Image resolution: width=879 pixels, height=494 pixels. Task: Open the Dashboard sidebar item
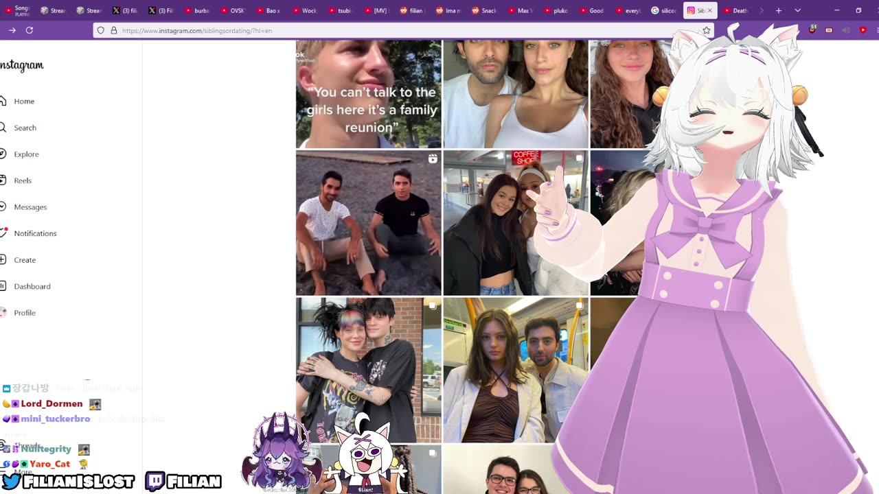32,286
